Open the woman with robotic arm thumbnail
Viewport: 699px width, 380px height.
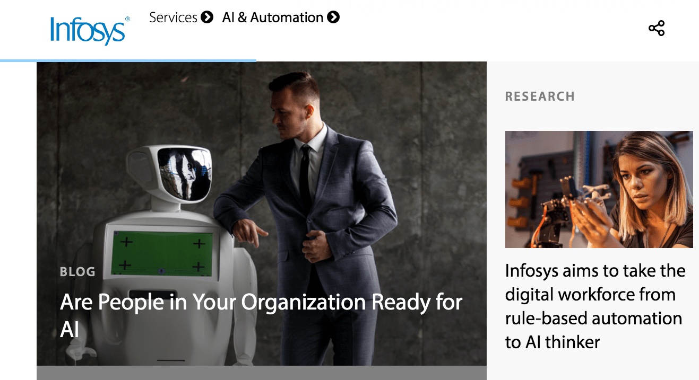point(599,189)
